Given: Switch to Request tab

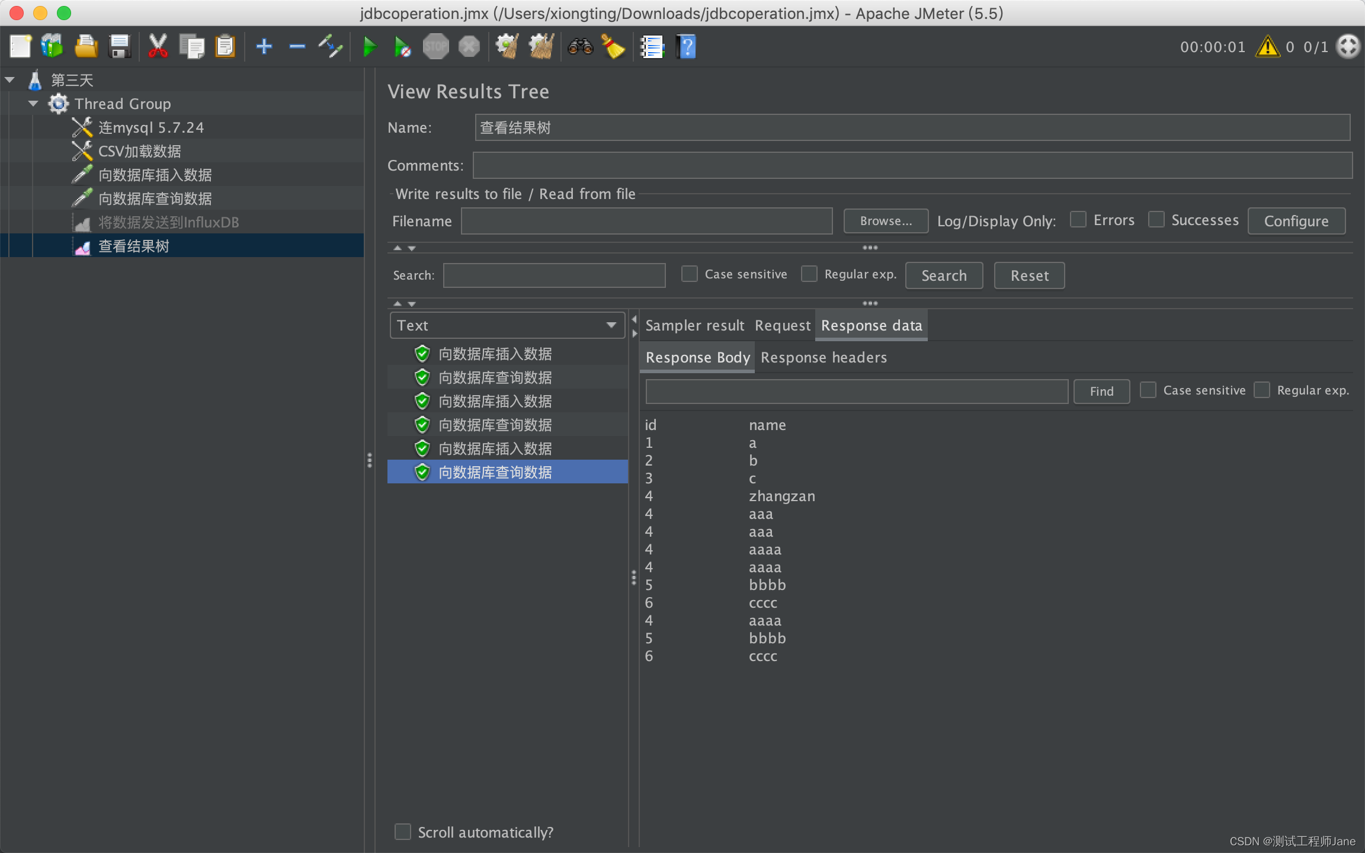Looking at the screenshot, I should 781,325.
